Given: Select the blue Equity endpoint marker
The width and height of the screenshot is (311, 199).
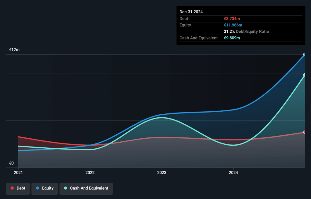Looking at the screenshot, I should tap(304, 55).
